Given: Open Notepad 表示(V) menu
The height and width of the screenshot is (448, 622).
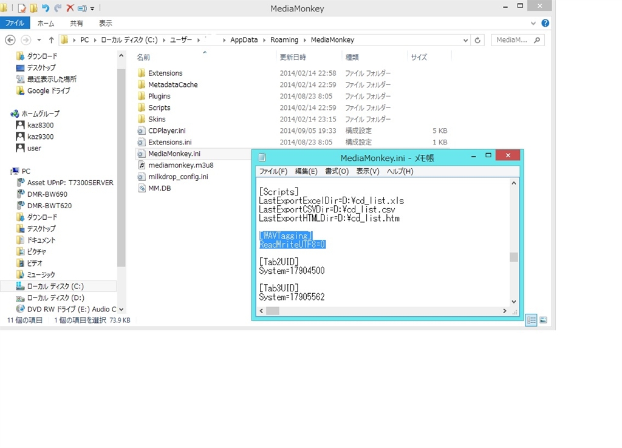Looking at the screenshot, I should pos(367,171).
